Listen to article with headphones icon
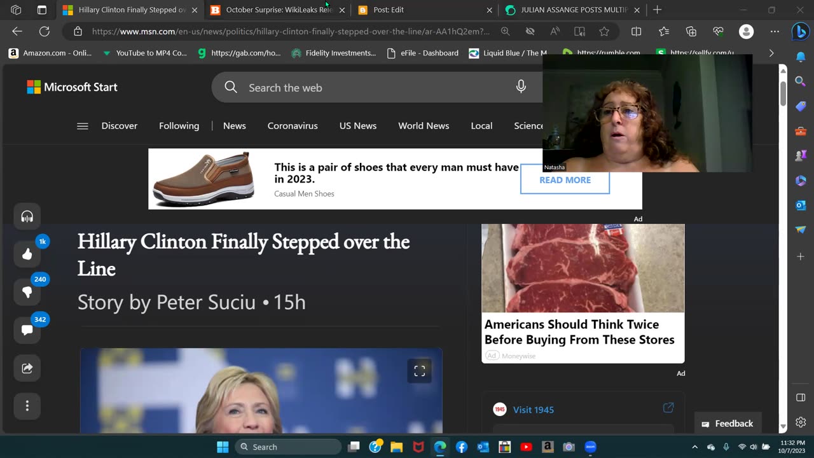This screenshot has height=458, width=814. [27, 217]
